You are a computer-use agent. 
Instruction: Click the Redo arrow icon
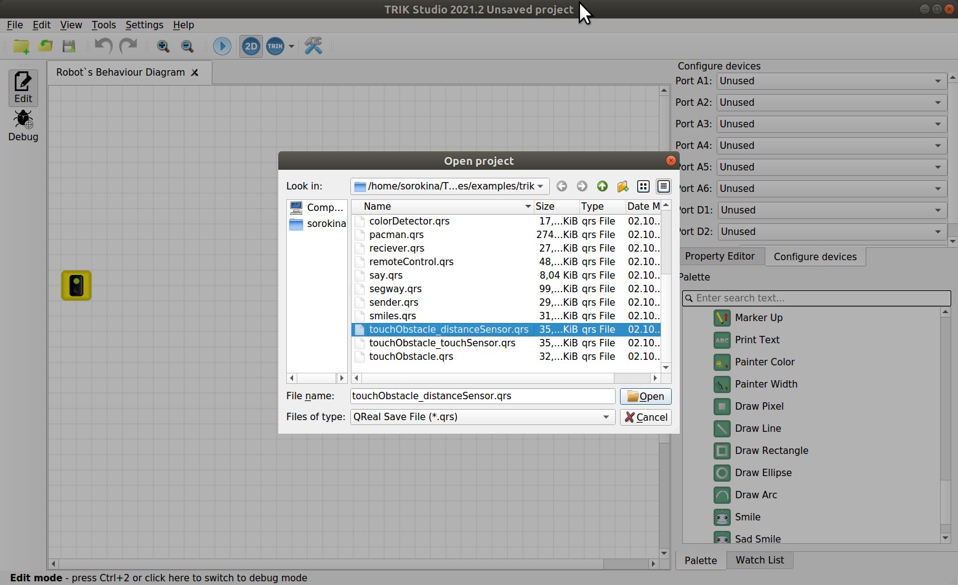pyautogui.click(x=128, y=46)
